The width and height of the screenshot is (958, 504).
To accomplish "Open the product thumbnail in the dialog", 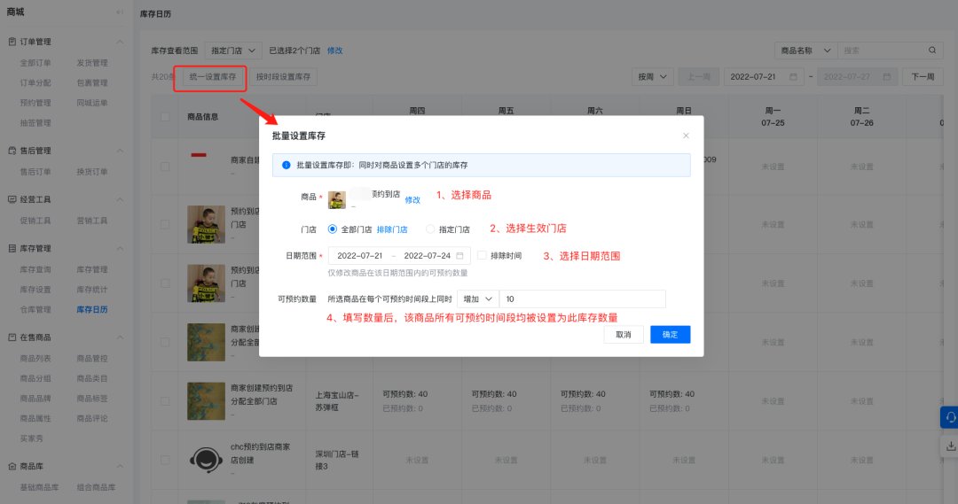I will click(x=337, y=199).
